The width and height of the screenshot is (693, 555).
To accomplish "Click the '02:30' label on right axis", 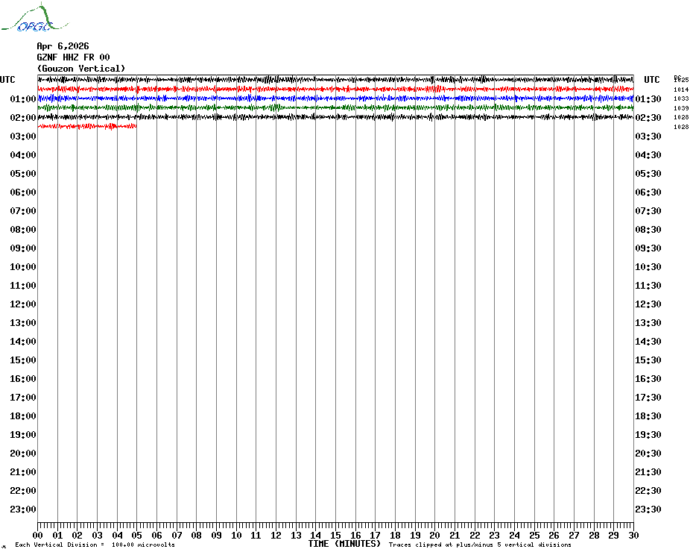I will 648,117.
